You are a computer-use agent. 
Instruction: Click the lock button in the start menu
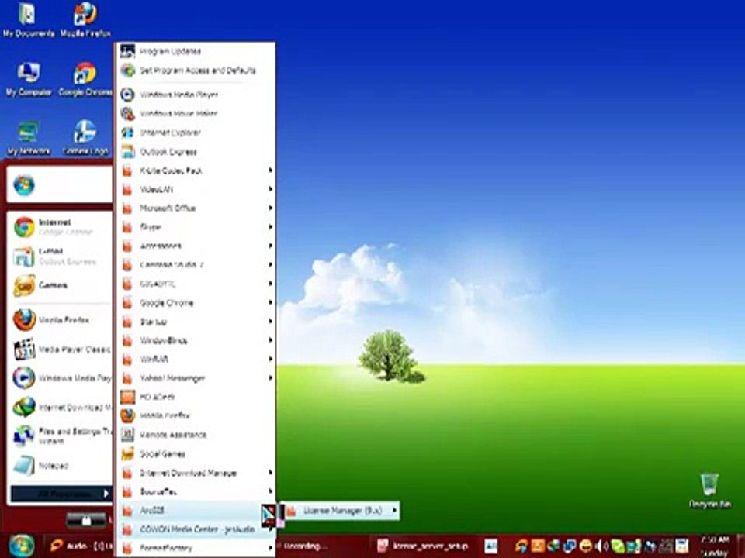click(x=85, y=520)
